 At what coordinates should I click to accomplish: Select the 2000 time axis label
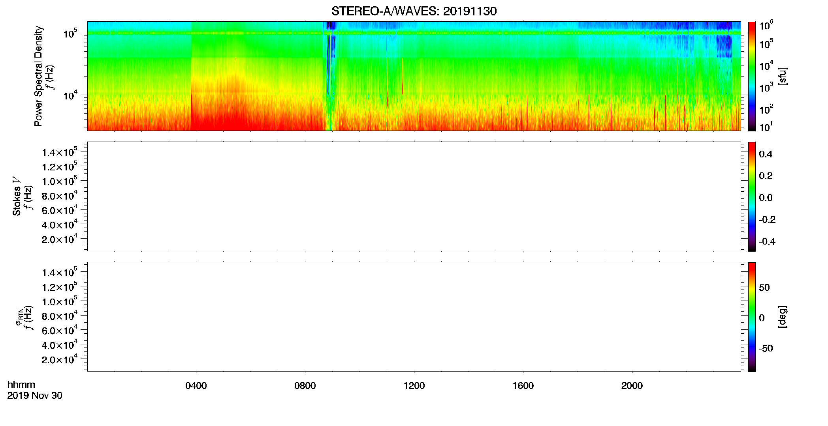[x=632, y=386]
